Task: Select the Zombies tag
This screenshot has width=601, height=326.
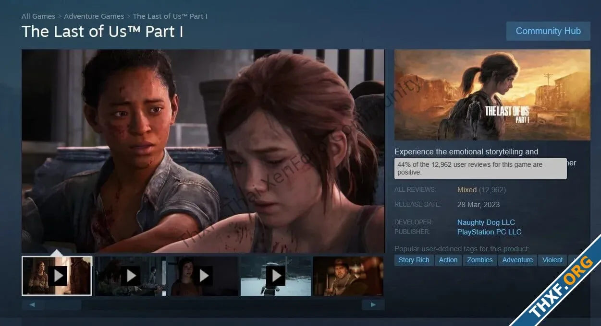Action: click(480, 260)
